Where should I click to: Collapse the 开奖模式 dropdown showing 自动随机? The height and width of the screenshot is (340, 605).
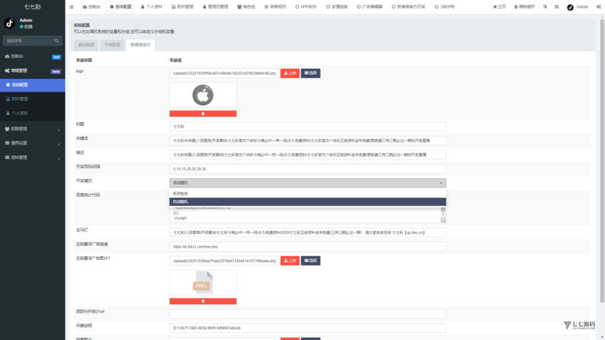307,183
